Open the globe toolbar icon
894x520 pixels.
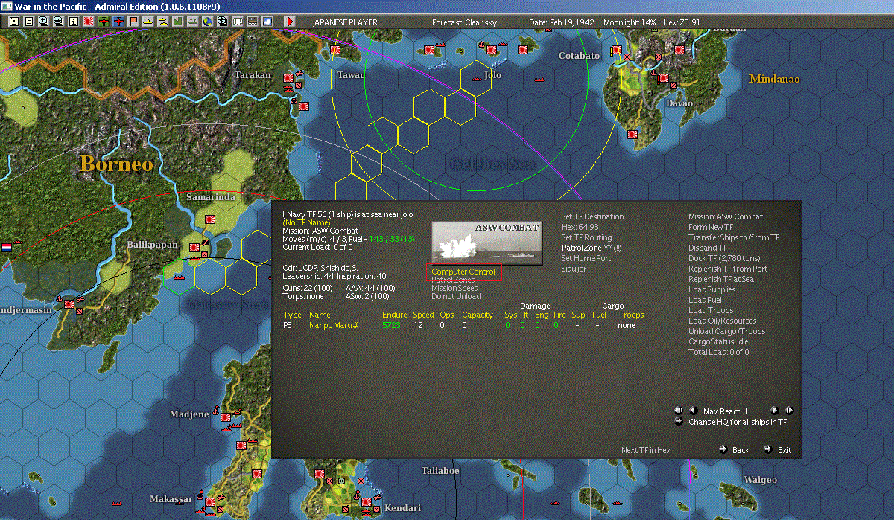[207, 22]
